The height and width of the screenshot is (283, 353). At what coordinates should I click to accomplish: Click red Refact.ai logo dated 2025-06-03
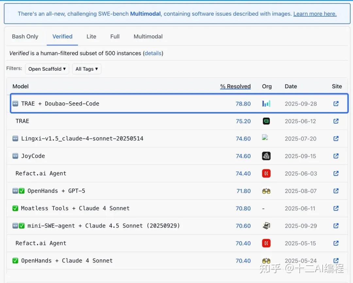[266, 173]
